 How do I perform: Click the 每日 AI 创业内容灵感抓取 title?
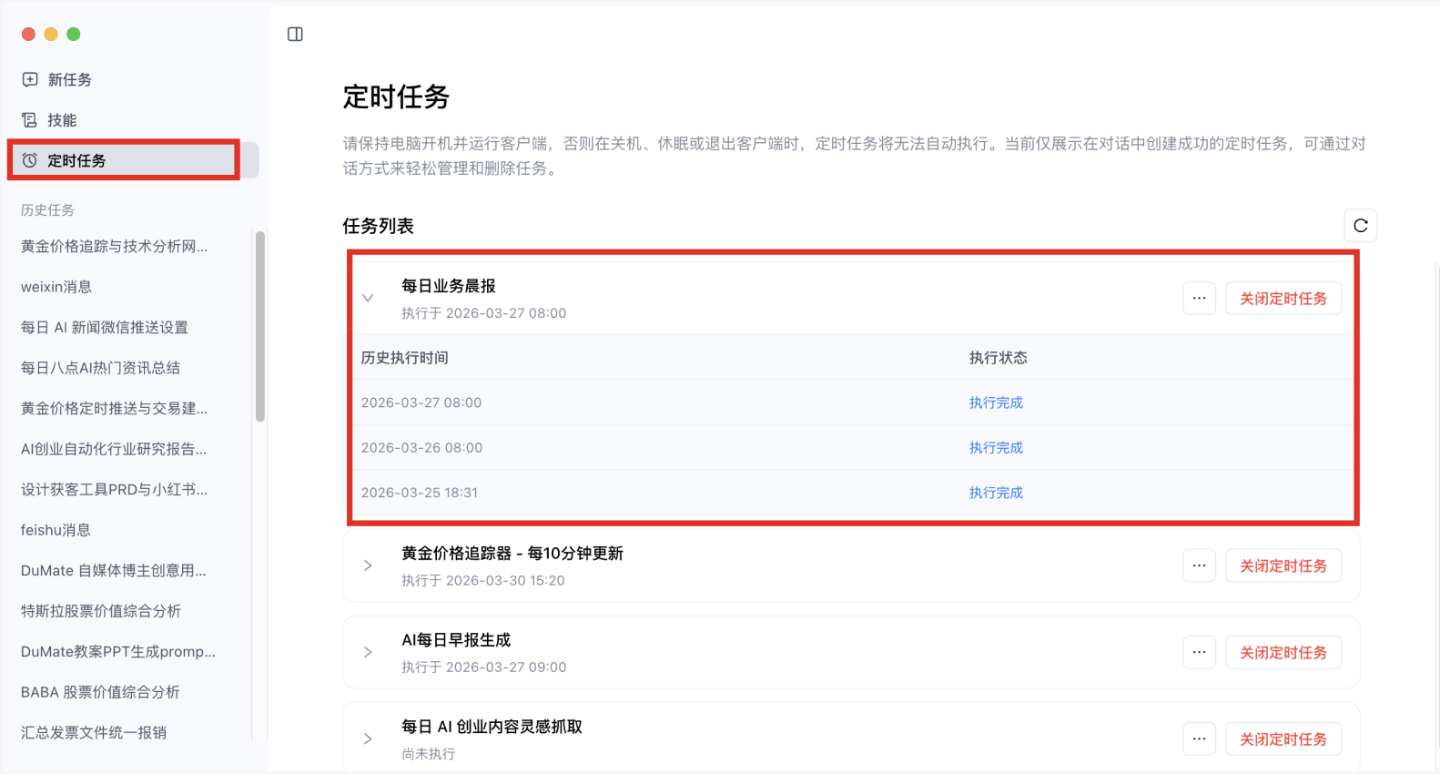[492, 727]
